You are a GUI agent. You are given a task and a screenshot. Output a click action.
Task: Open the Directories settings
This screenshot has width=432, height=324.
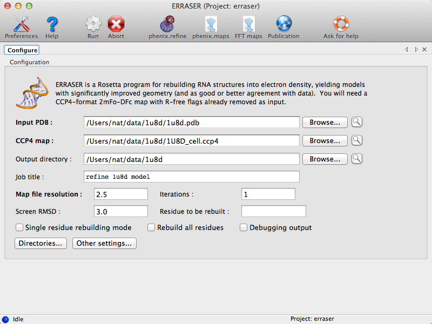tap(40, 243)
